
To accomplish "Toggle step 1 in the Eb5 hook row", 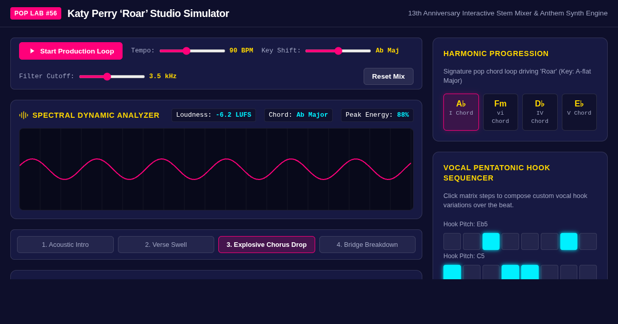I will (x=452, y=241).
